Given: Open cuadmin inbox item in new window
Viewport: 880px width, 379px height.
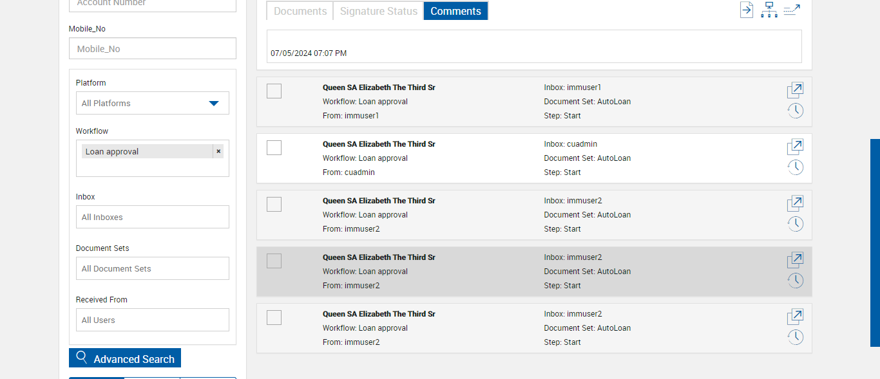Looking at the screenshot, I should pos(795,147).
